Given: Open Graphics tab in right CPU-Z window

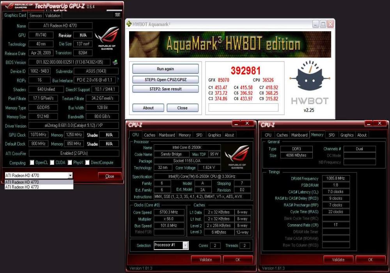Looking at the screenshot, I should pyautogui.click(x=347, y=135).
